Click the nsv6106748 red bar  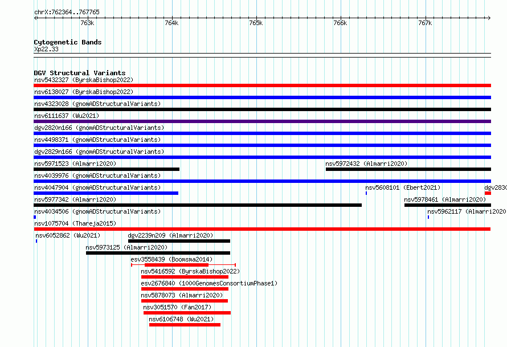(185, 325)
